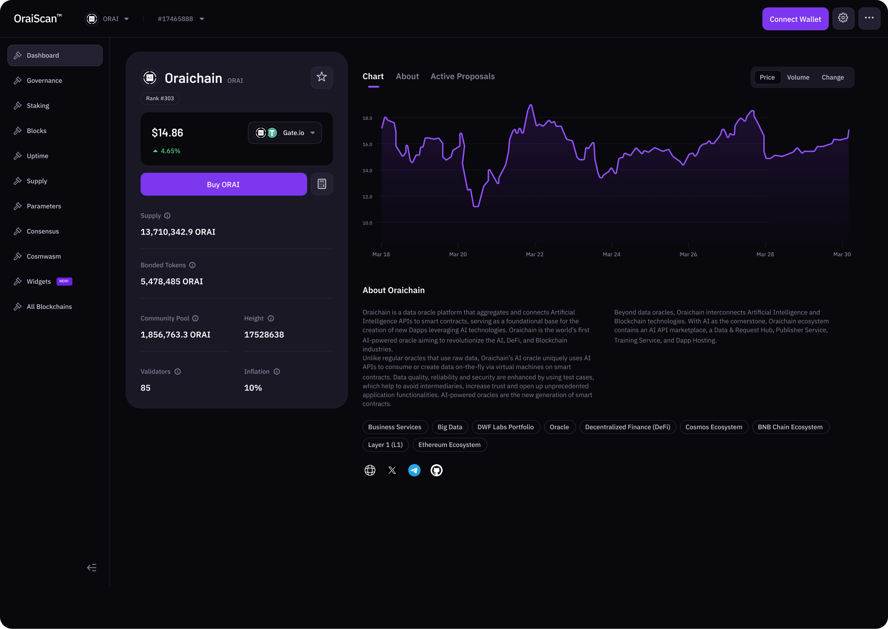This screenshot has height=629, width=888.
Task: Switch to the About tab
Action: point(407,76)
